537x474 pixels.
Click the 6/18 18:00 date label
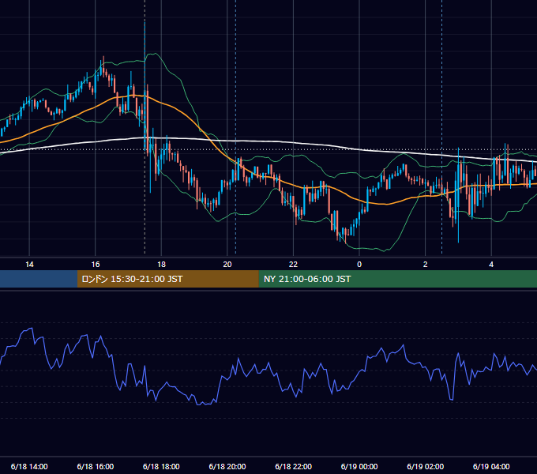pos(161,466)
